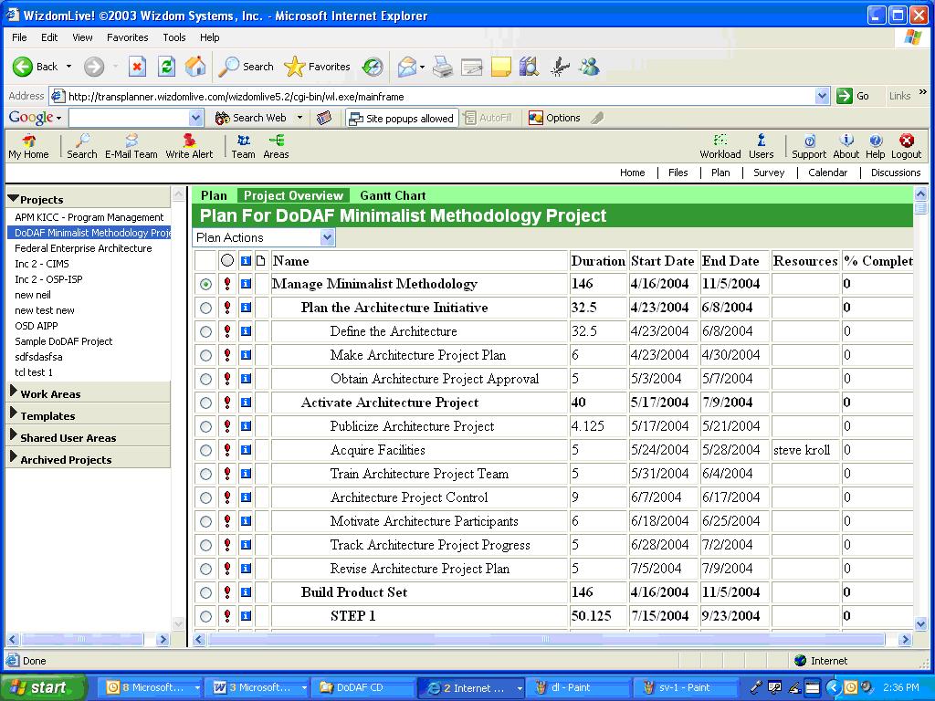Open the E-Mail Team tool

[131, 146]
